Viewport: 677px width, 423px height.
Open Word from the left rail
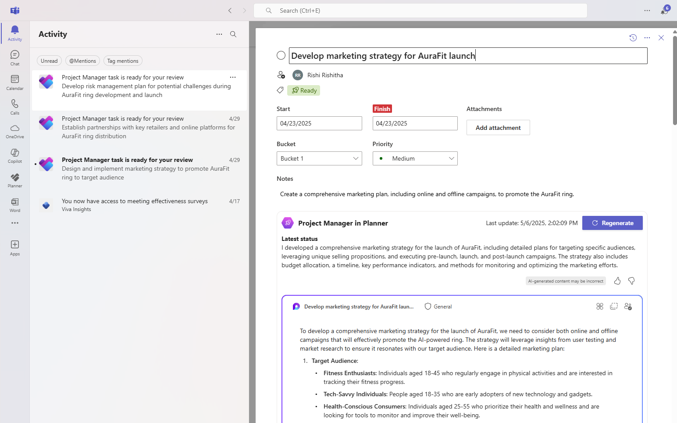pyautogui.click(x=14, y=204)
